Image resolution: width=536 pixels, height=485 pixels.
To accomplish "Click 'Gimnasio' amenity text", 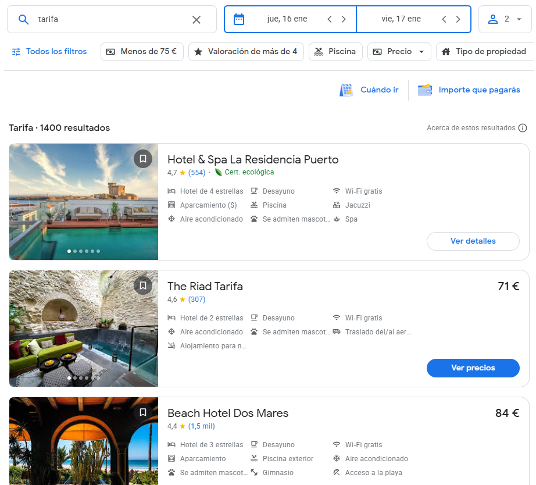I will coord(278,473).
